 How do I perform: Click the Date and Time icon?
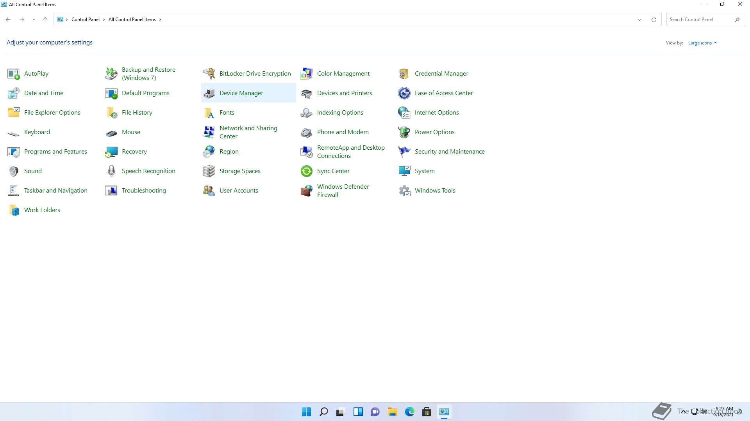pos(14,93)
